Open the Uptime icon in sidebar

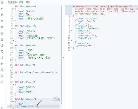(2, 58)
